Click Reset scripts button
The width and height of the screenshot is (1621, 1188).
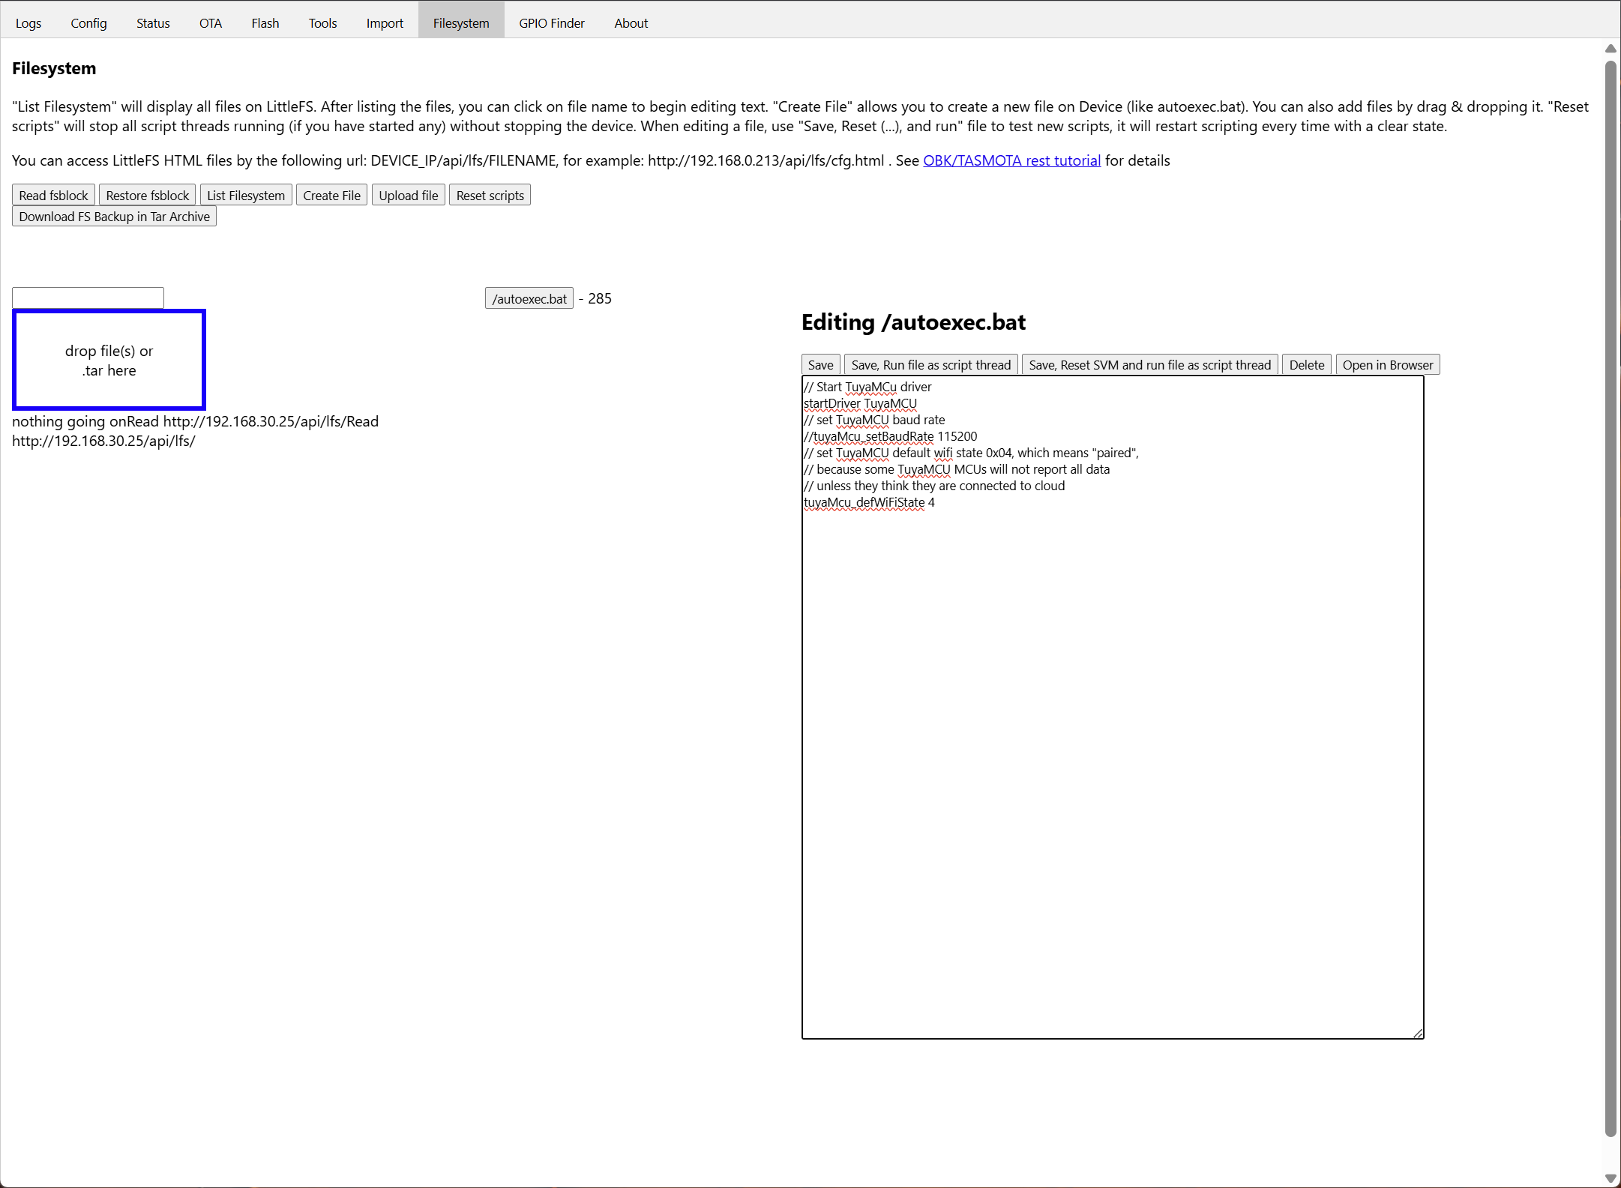click(490, 196)
